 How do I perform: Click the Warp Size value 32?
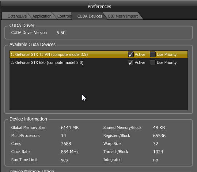[x=156, y=144]
